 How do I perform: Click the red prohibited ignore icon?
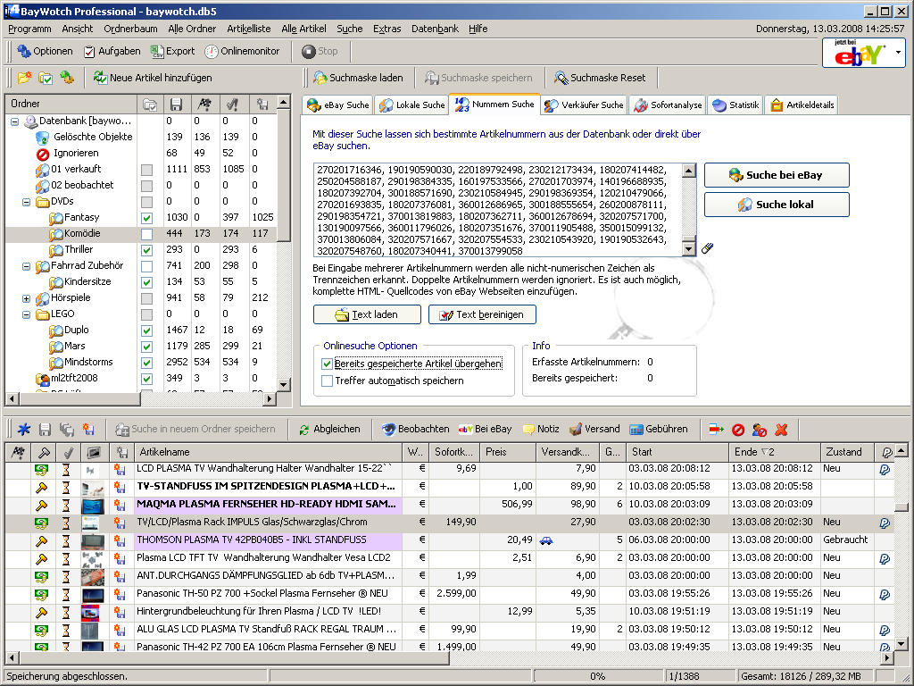738,430
